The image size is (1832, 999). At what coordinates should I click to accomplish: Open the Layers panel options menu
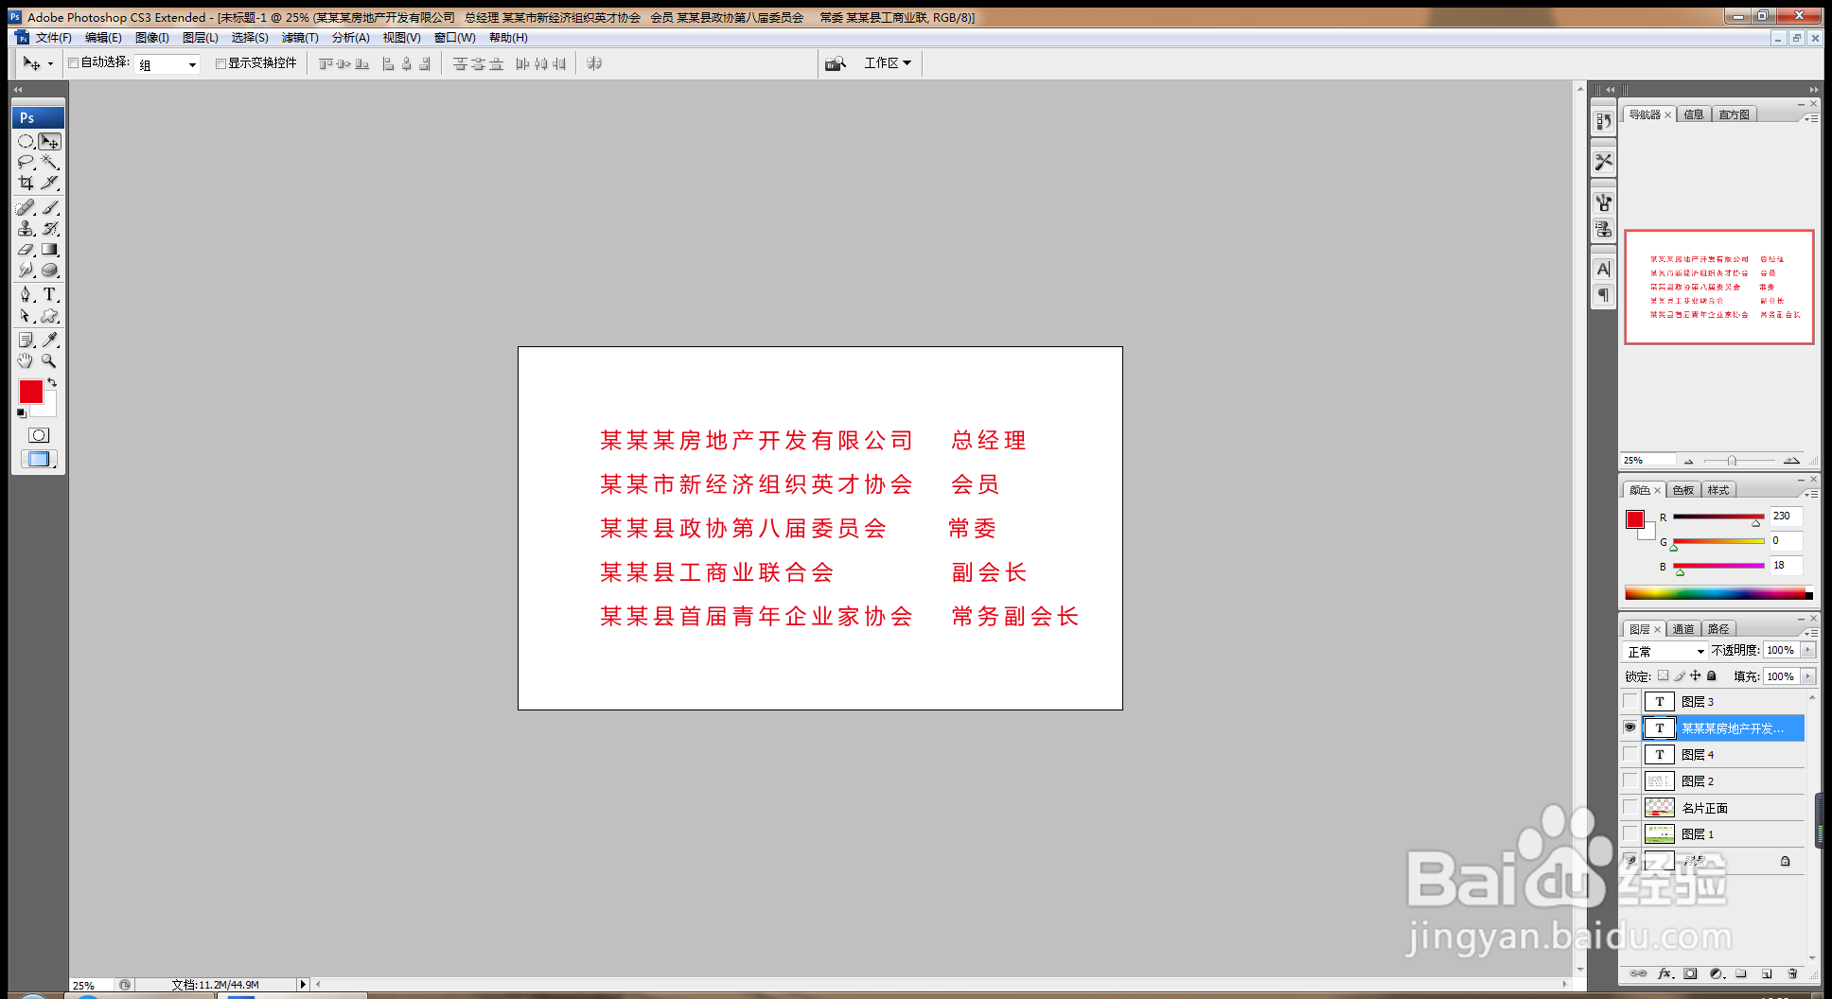pyautogui.click(x=1811, y=632)
